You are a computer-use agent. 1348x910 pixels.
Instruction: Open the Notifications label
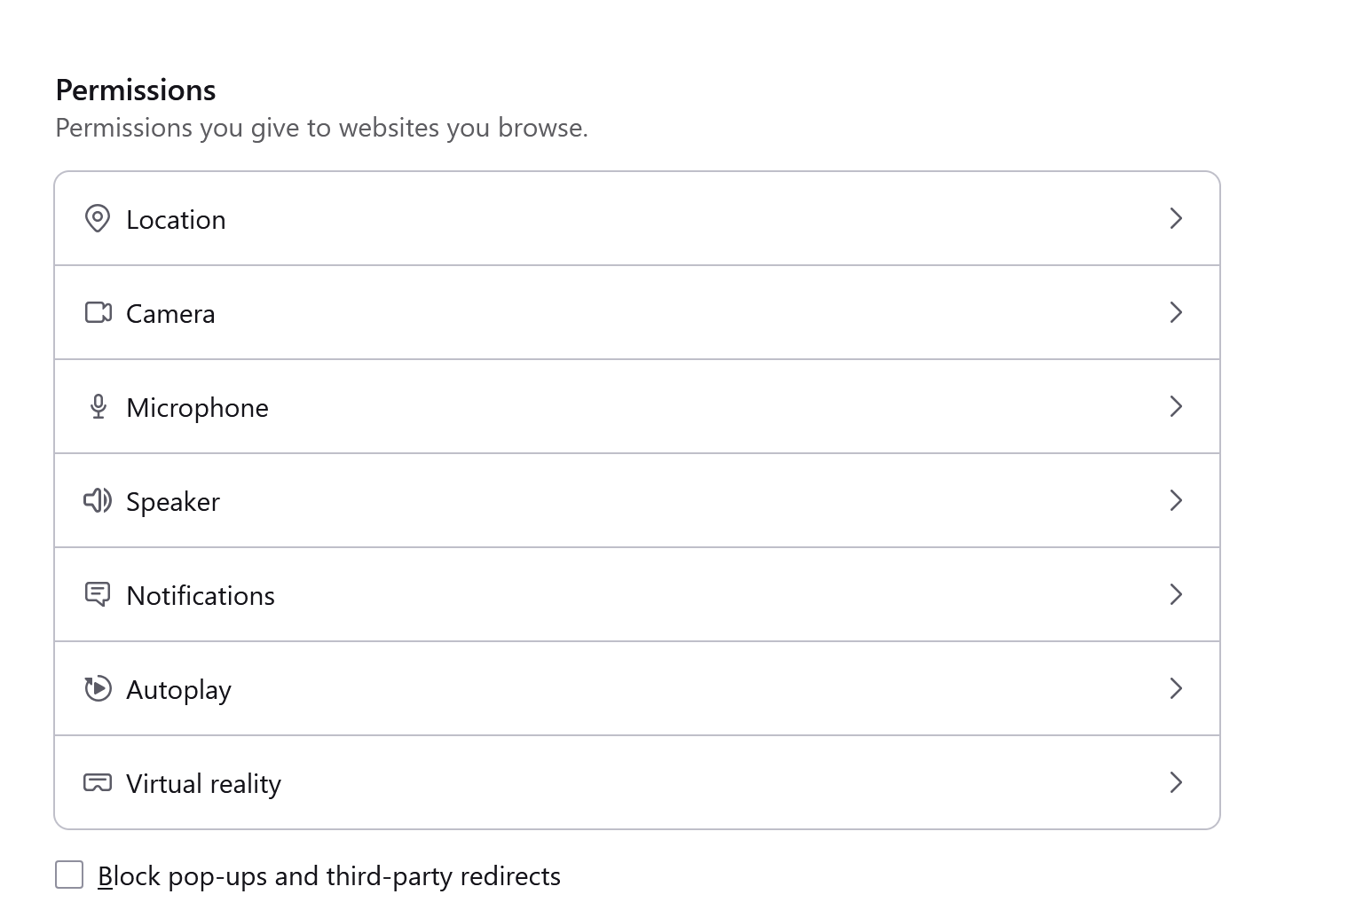(x=201, y=596)
